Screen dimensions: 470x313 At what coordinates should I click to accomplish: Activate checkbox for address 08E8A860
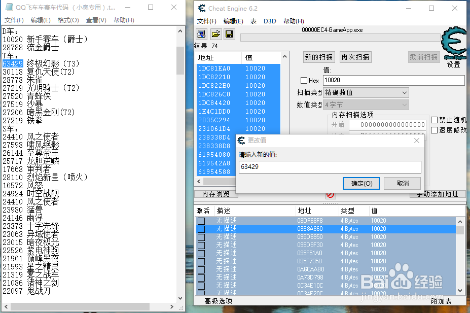tap(201, 229)
